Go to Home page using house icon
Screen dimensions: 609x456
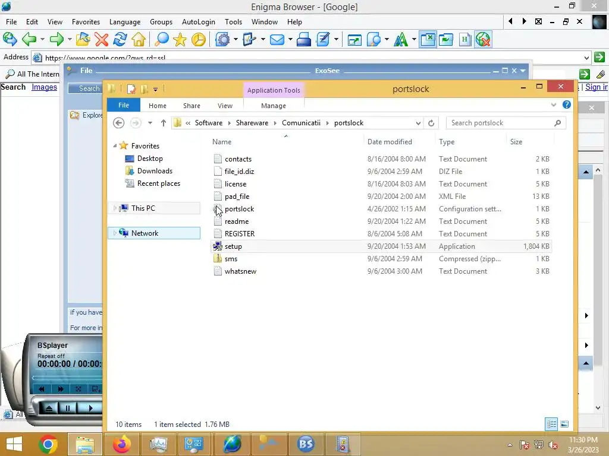click(138, 39)
